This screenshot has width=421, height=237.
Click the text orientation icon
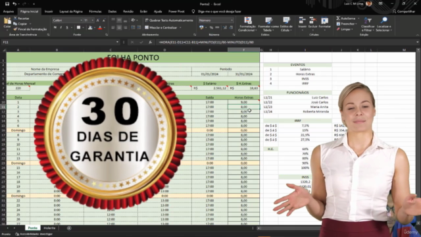click(x=133, y=20)
